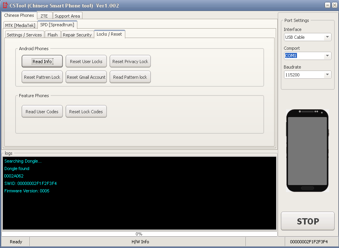
Task: Click the 0% progress bar
Action: point(139,234)
